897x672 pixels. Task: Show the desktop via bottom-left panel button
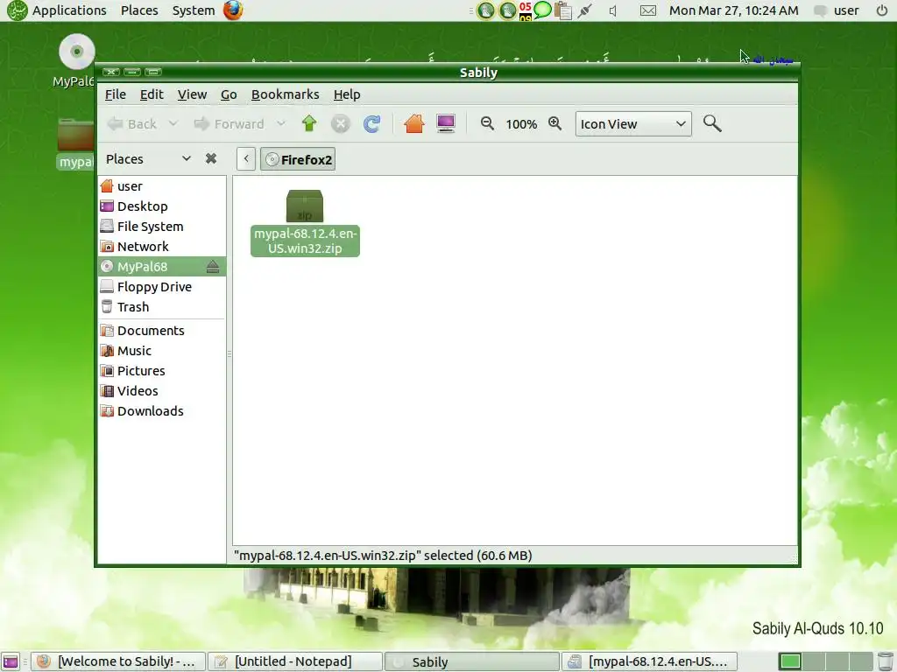(11, 661)
